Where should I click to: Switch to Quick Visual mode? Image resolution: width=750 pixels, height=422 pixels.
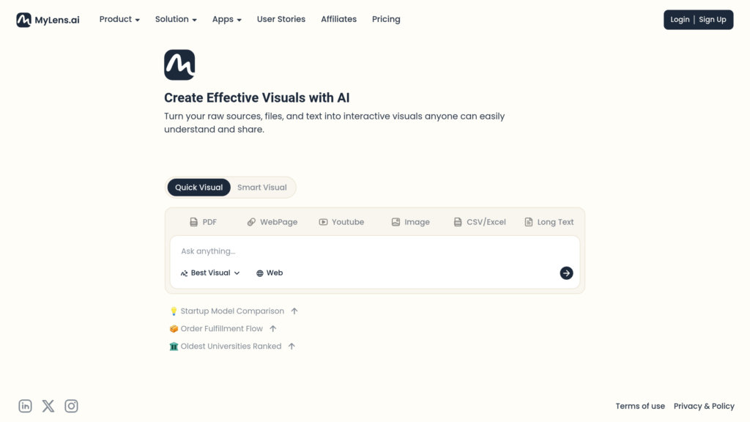point(198,188)
